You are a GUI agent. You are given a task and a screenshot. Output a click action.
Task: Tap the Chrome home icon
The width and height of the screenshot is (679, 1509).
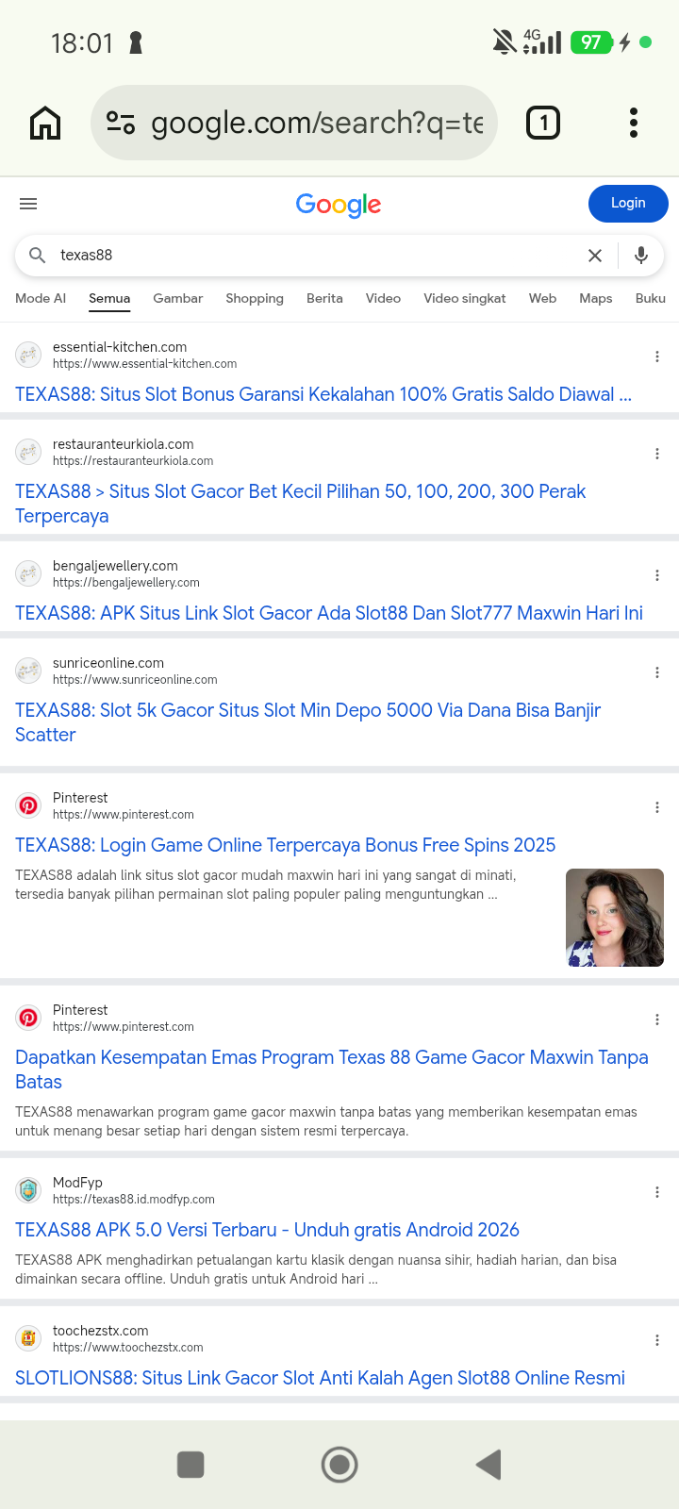click(45, 123)
